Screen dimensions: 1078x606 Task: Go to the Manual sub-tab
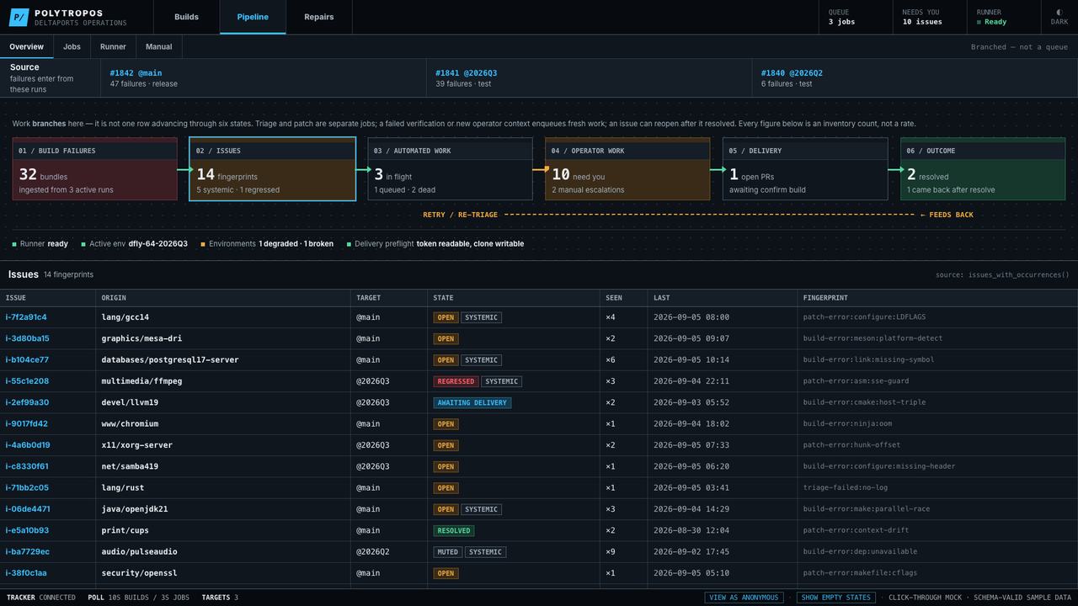158,47
